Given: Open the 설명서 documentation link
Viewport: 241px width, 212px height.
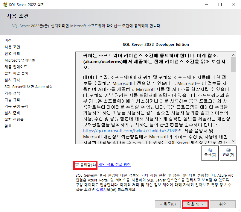Looking at the screenshot, I should coord(101,190).
